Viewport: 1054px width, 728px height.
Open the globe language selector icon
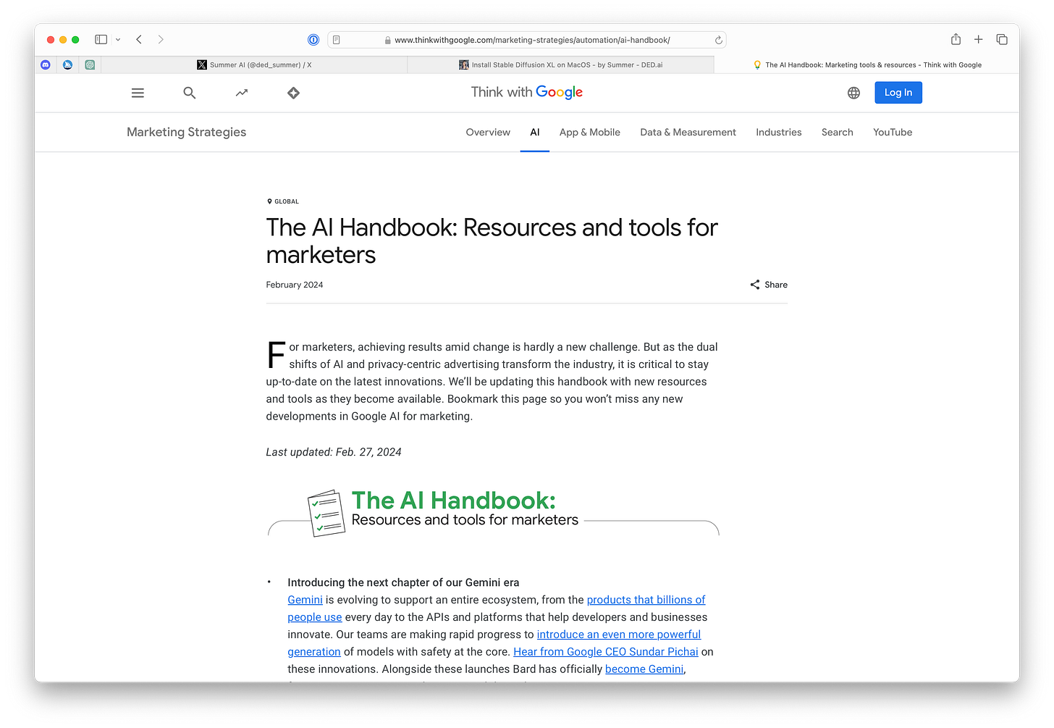(x=854, y=93)
